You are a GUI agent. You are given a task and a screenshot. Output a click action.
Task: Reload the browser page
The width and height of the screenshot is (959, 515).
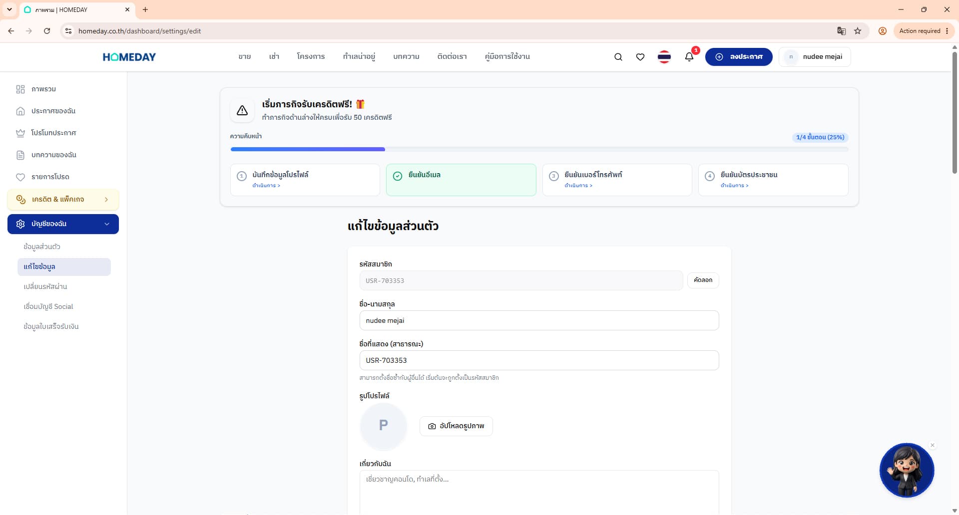47,31
